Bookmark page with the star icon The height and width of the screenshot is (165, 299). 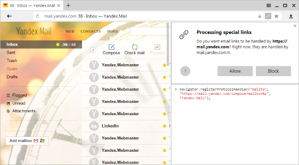(276, 16)
